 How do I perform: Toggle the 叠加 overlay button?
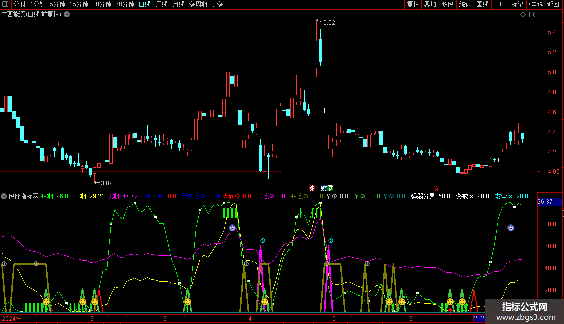[430, 5]
